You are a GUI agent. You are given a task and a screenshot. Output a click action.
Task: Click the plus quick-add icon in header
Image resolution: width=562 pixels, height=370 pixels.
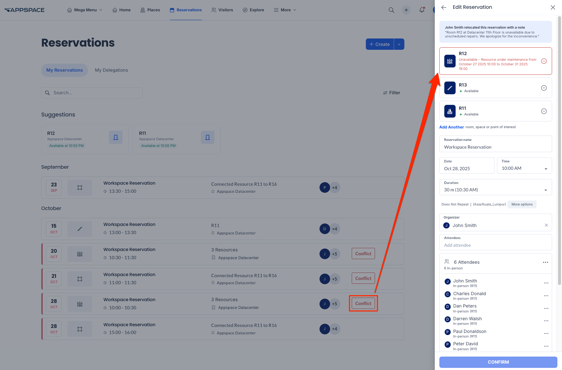point(406,10)
